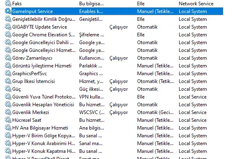Click Çalışıyor status of GIGABYTE Update Service
This screenshot has width=233, height=159.
pos(119,27)
